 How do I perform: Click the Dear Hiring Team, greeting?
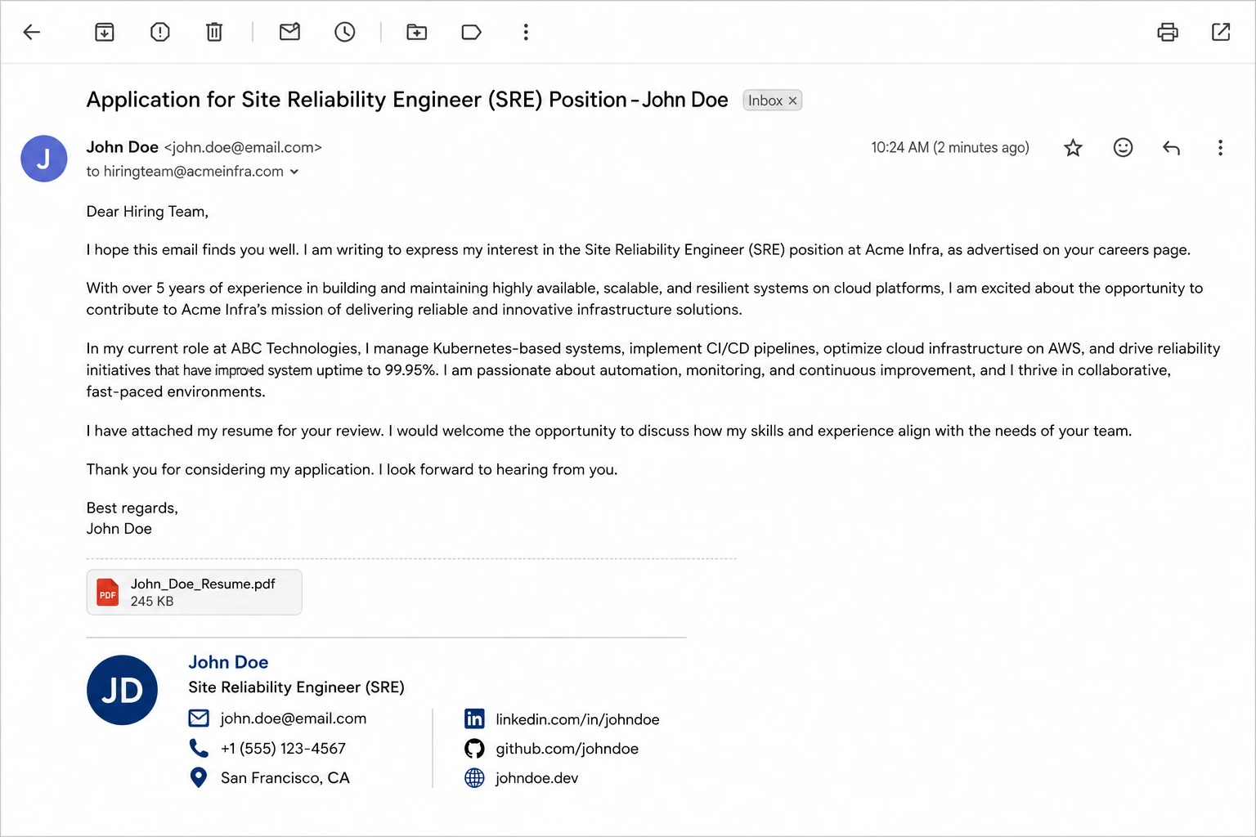tap(147, 212)
